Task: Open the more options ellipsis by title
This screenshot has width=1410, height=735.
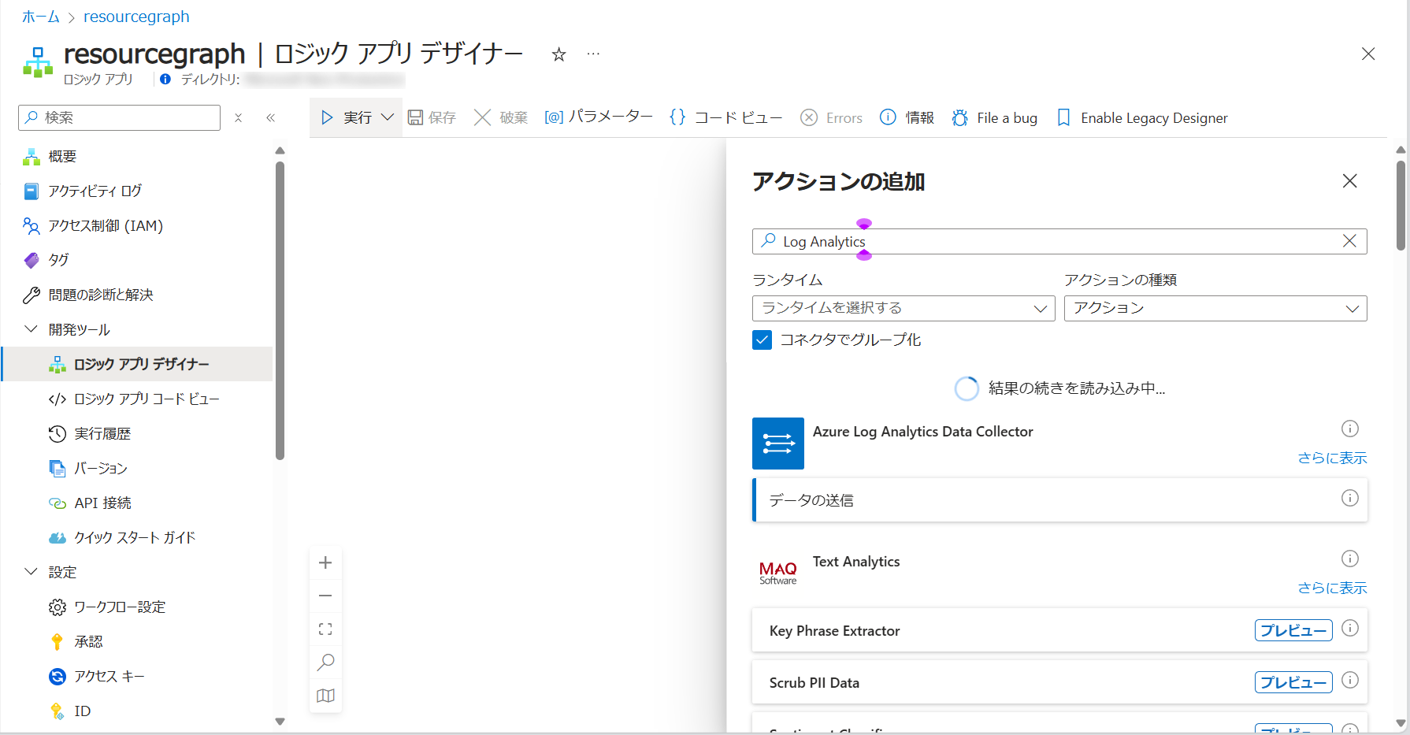Action: (593, 54)
